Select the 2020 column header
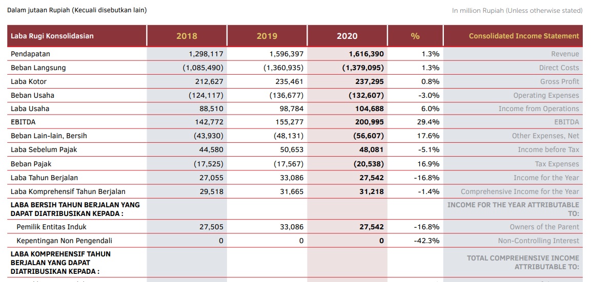Screen dimensions: 592x282 point(348,36)
